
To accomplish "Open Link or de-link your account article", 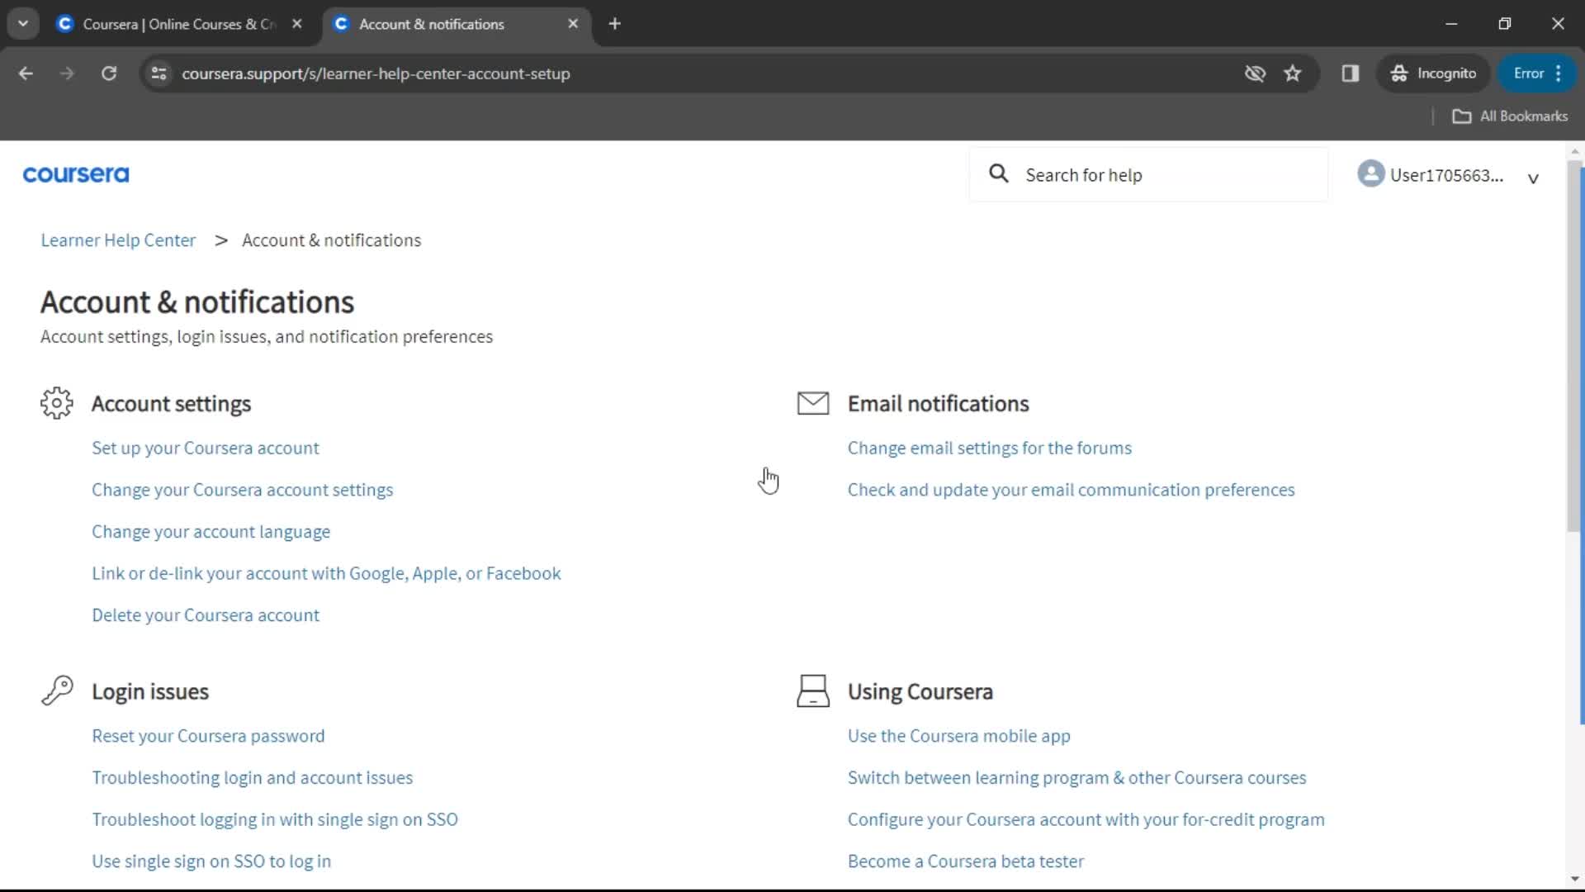I will 326,573.
